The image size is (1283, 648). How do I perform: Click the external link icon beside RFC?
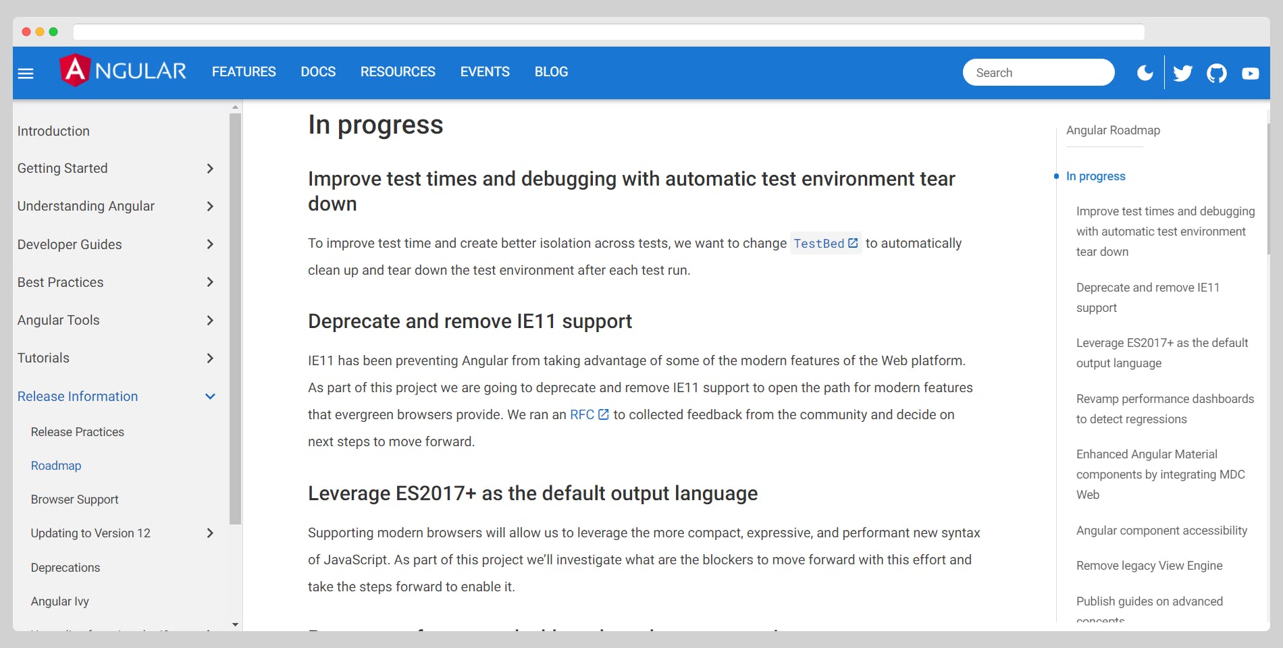click(603, 414)
